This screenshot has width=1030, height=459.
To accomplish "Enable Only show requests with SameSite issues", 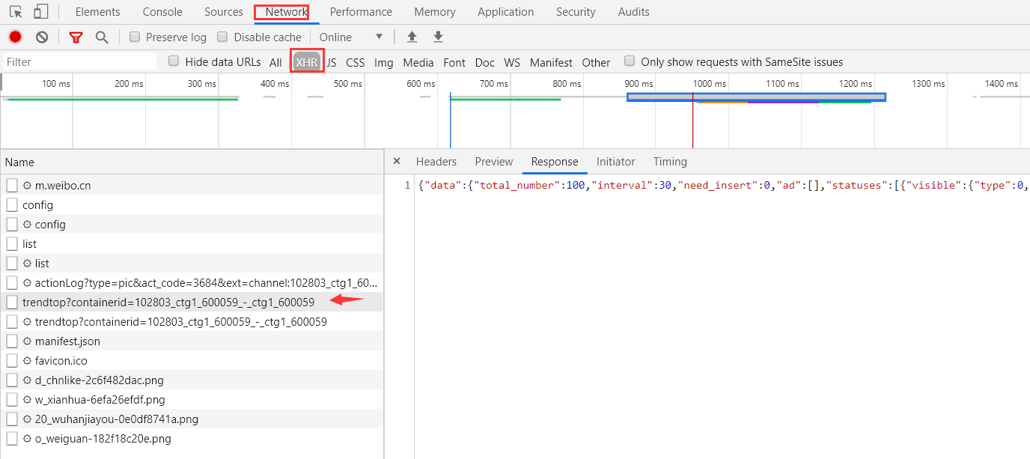I will pyautogui.click(x=630, y=61).
